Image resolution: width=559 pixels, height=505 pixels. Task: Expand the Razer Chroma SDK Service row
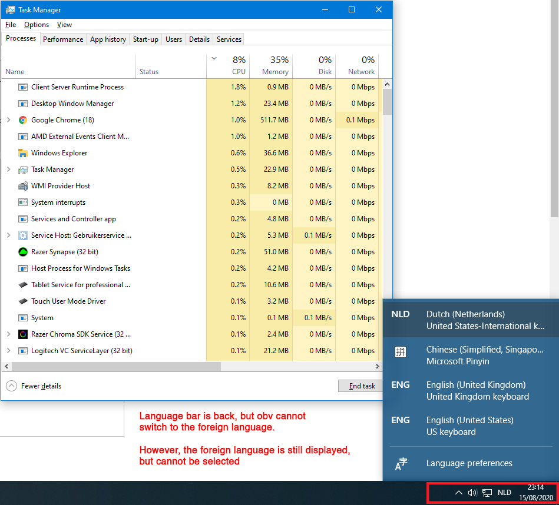pyautogui.click(x=9, y=334)
